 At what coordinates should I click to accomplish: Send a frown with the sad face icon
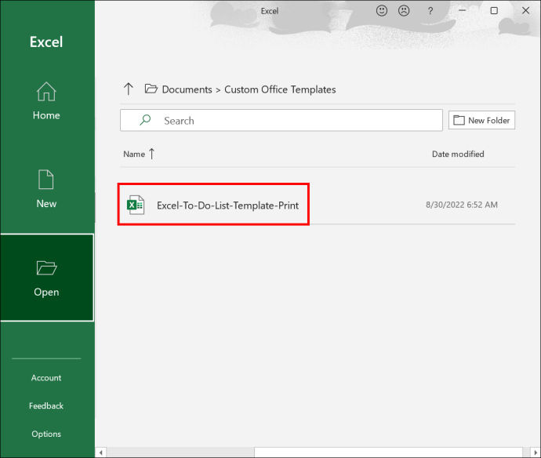[x=404, y=11]
